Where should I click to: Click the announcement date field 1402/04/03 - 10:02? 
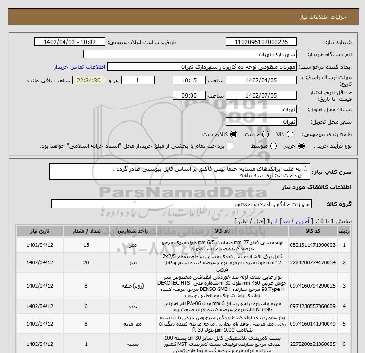70,42
